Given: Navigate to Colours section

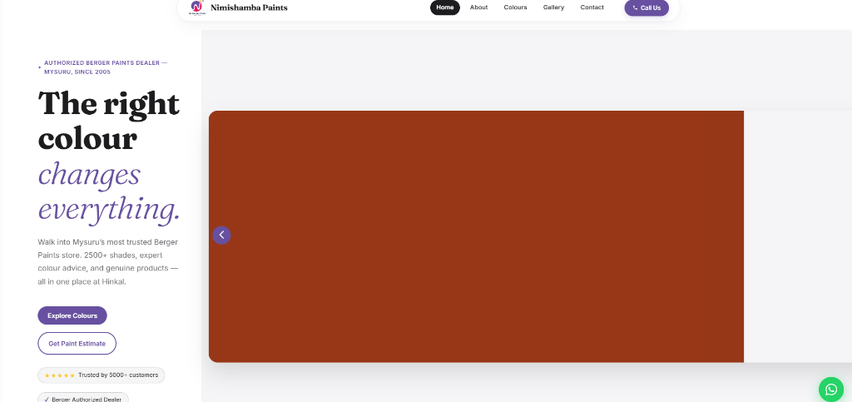Looking at the screenshot, I should click(x=515, y=7).
